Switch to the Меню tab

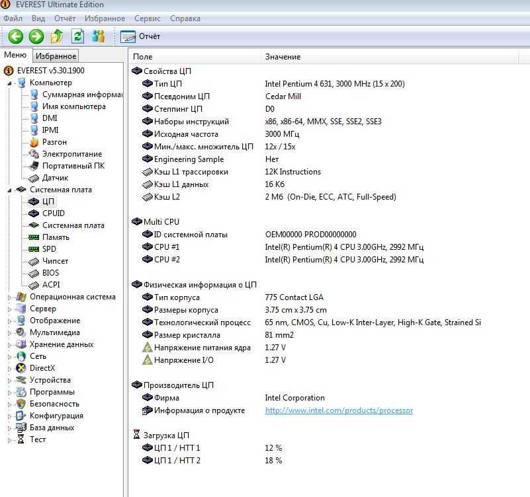tap(15, 55)
